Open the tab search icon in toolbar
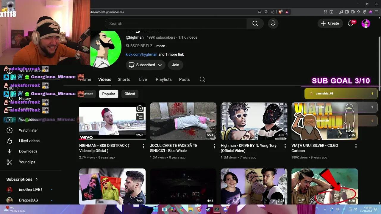 331,12
